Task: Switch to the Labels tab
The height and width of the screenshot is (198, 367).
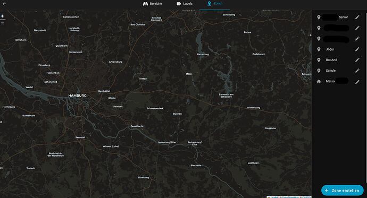Action: (x=185, y=4)
